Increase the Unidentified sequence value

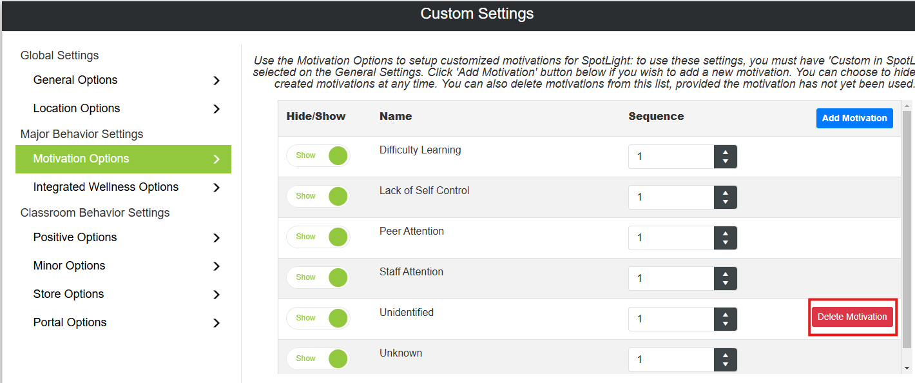click(726, 315)
